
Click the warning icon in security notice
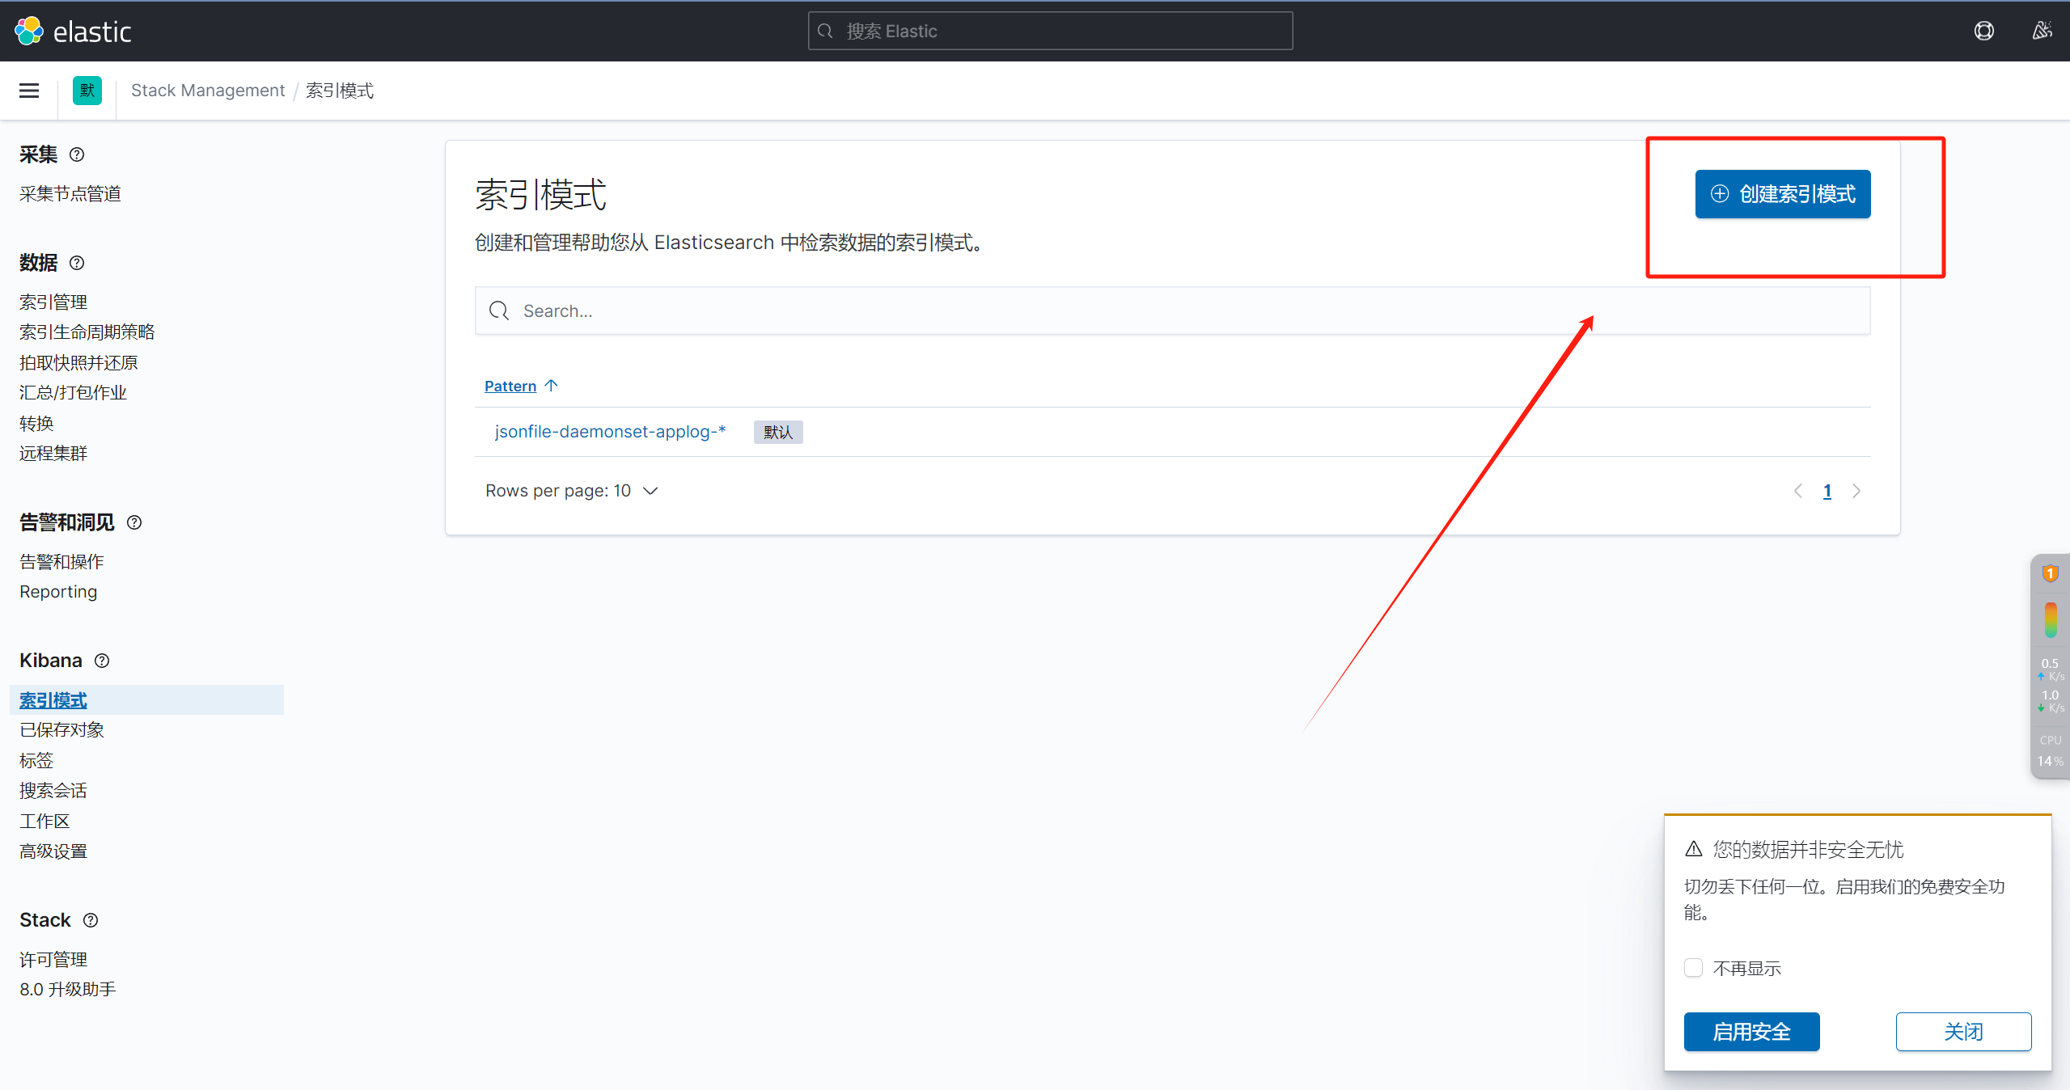tap(1694, 849)
